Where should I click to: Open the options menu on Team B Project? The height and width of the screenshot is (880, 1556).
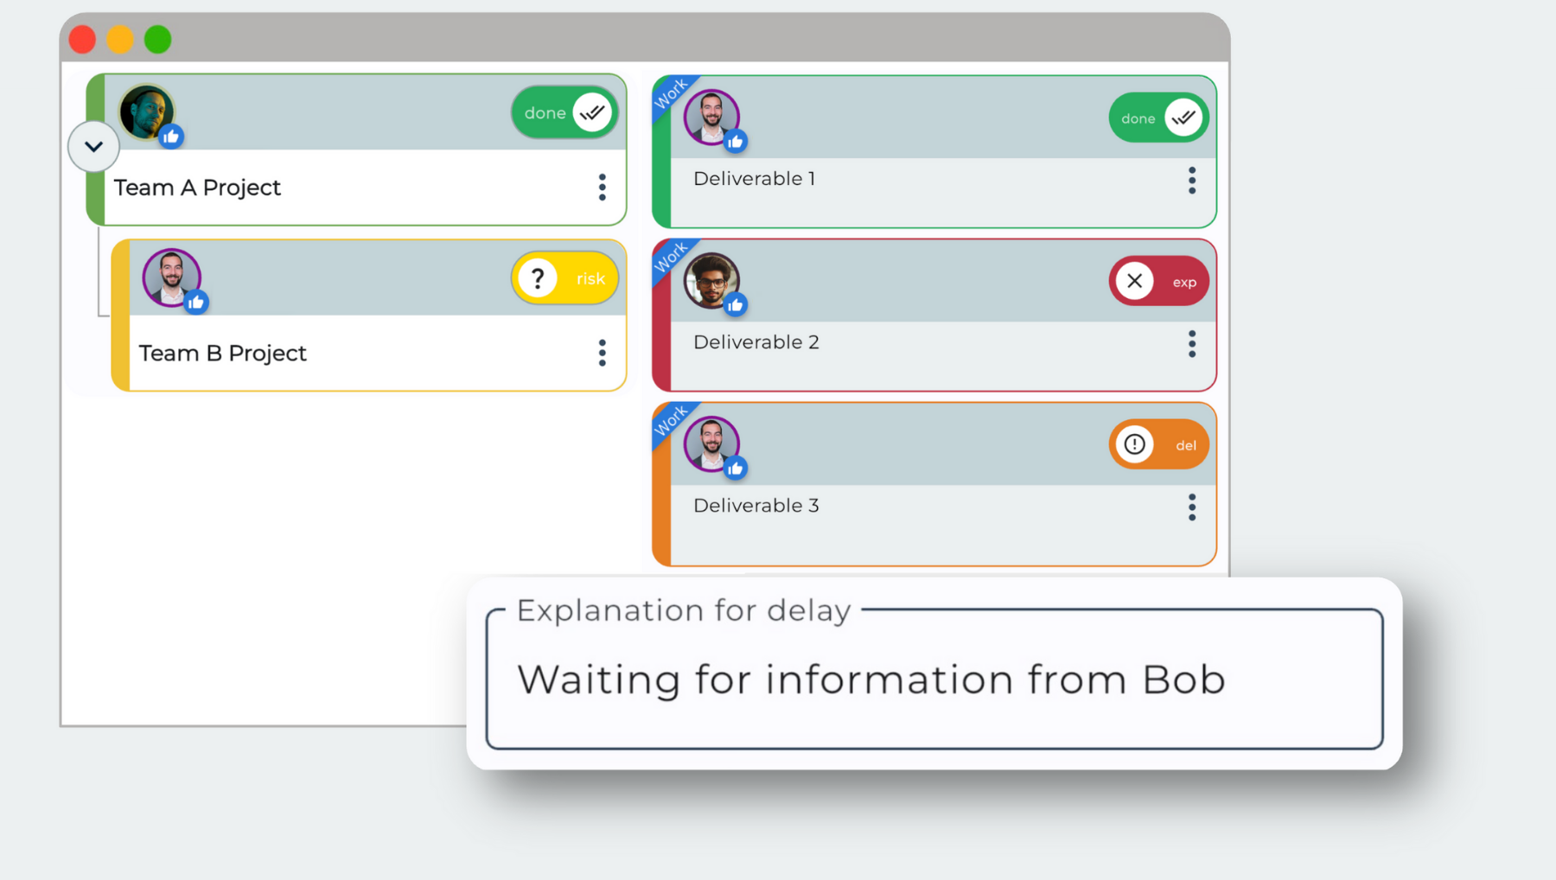coord(603,353)
